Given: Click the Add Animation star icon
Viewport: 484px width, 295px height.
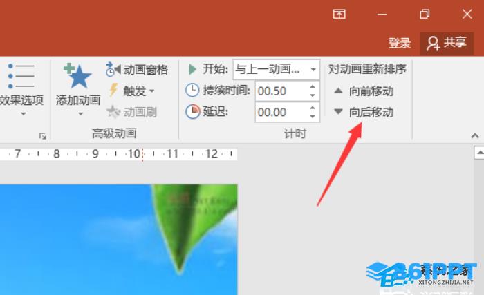Looking at the screenshot, I should [77, 75].
